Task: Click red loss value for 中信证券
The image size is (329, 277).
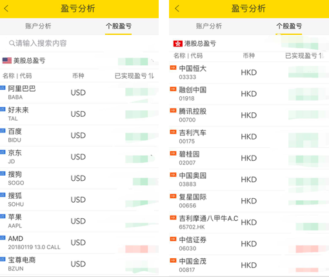Action: pyautogui.click(x=307, y=249)
